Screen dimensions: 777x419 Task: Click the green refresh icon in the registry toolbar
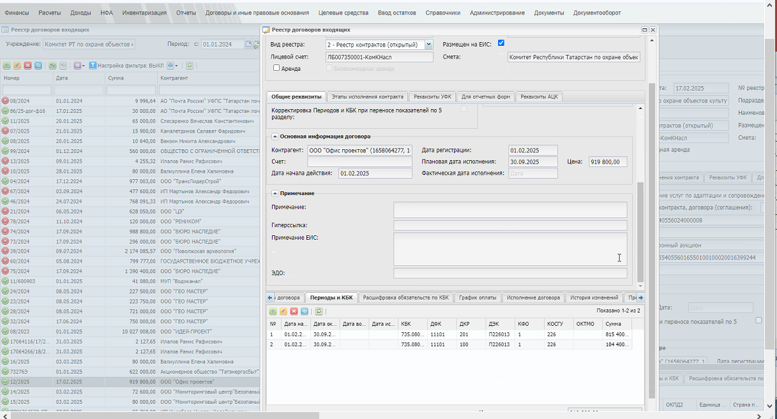pos(190,66)
